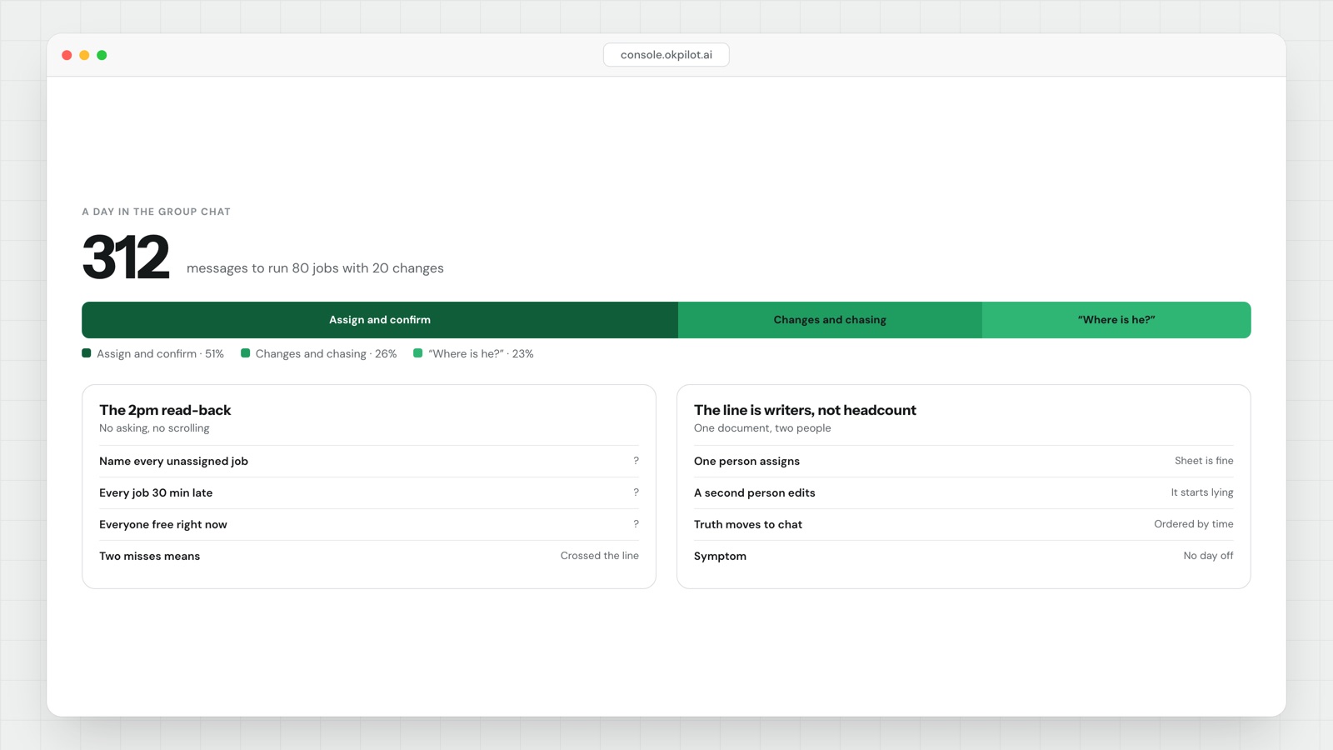
Task: Click the question mark beside Everyone free right now
Action: [636, 524]
